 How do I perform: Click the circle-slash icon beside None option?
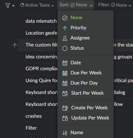(65, 18)
